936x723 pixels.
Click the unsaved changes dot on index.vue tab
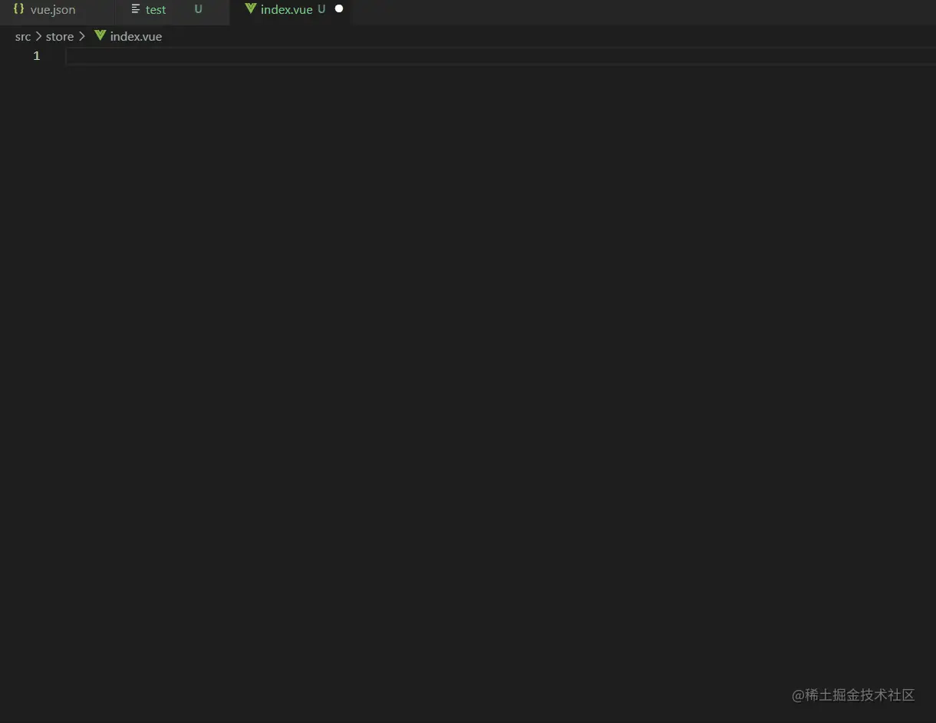point(338,8)
